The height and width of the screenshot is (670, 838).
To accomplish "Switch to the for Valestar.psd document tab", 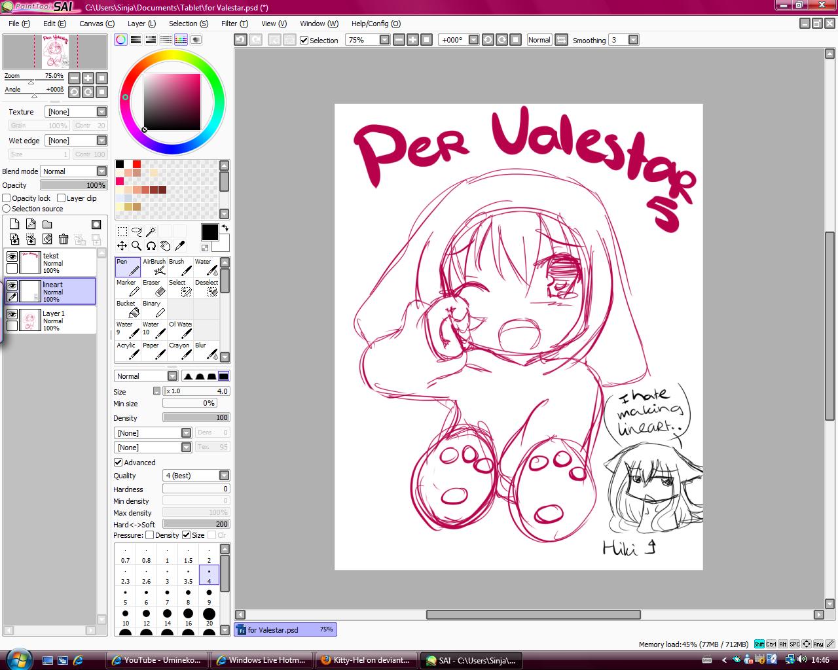I will (285, 629).
